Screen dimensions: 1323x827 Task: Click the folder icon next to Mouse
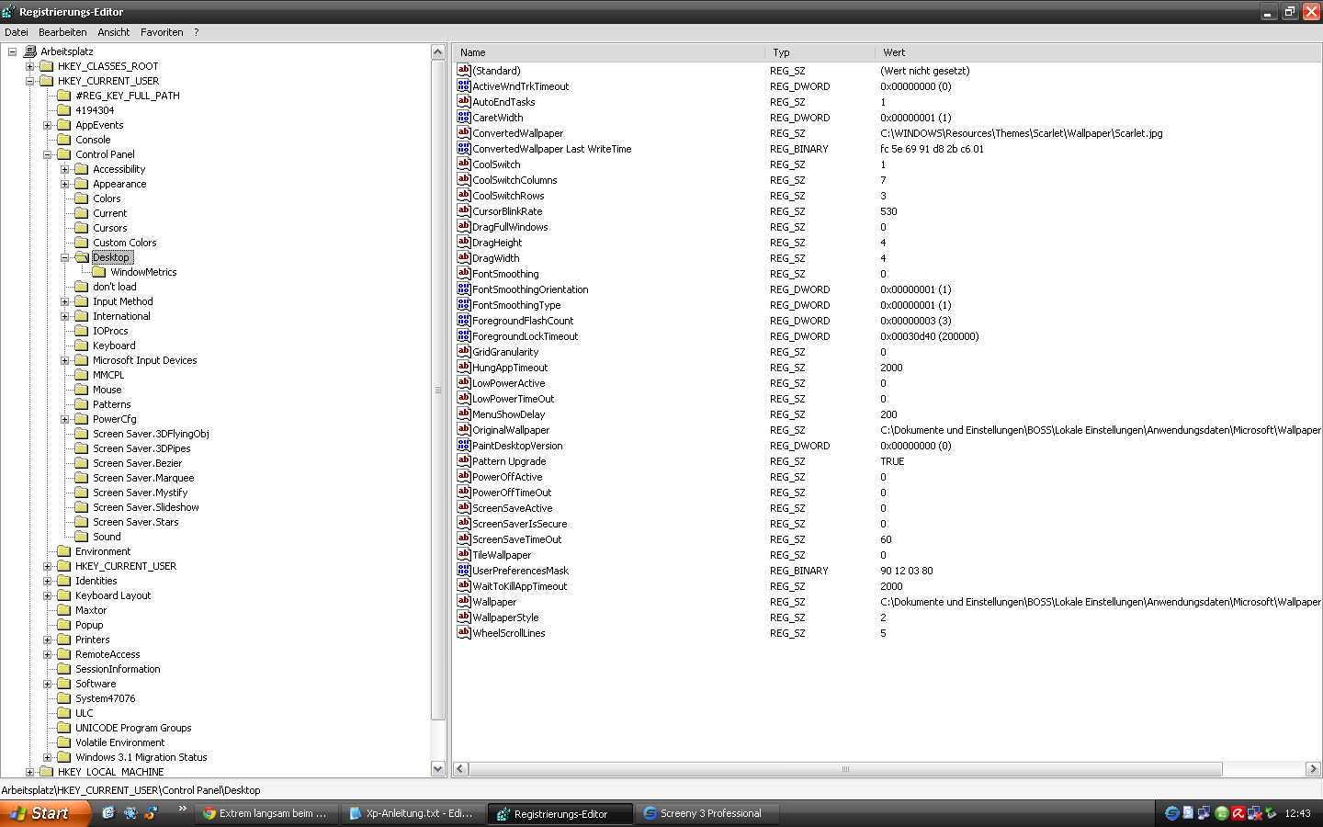(82, 390)
